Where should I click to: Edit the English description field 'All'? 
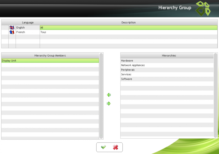[128, 28]
